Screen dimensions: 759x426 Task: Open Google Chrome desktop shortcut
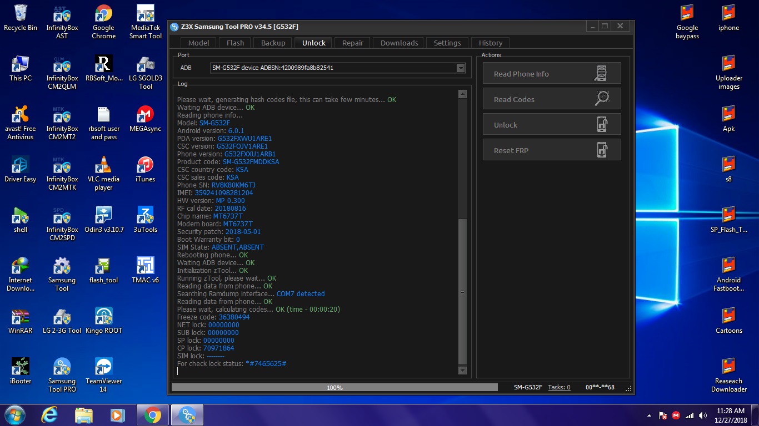(x=103, y=22)
